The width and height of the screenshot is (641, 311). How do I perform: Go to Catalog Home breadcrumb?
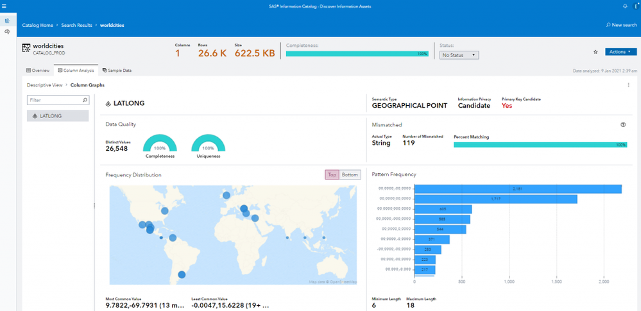(38, 25)
